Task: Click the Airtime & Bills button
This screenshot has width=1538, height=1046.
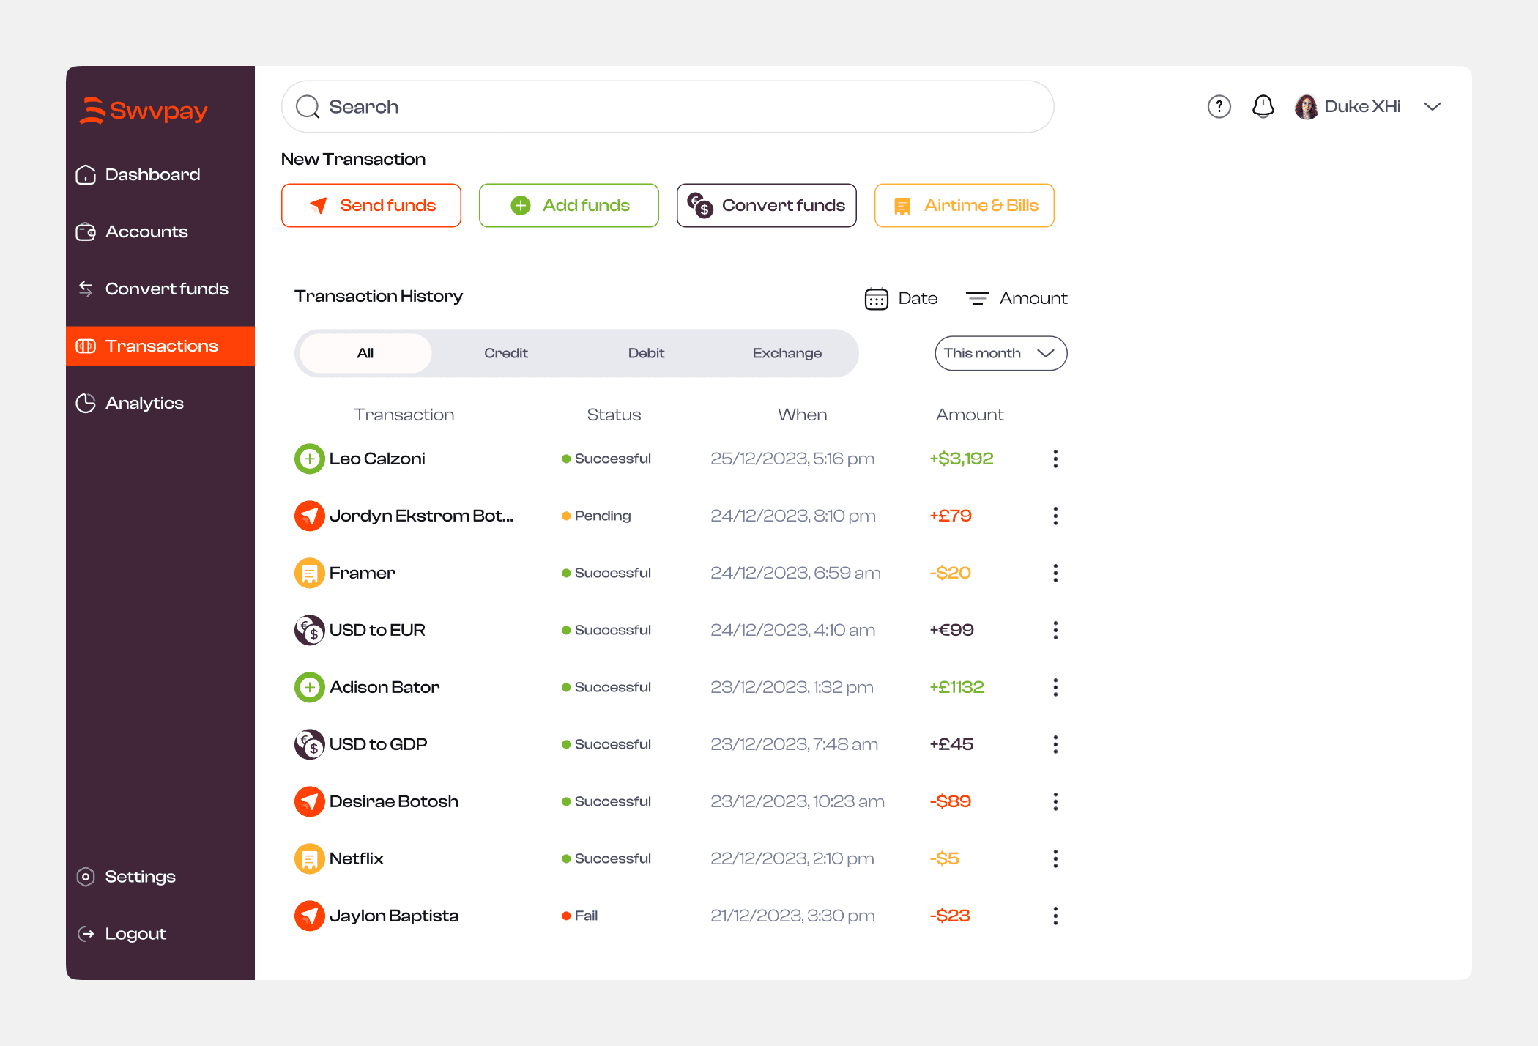Action: pos(964,206)
